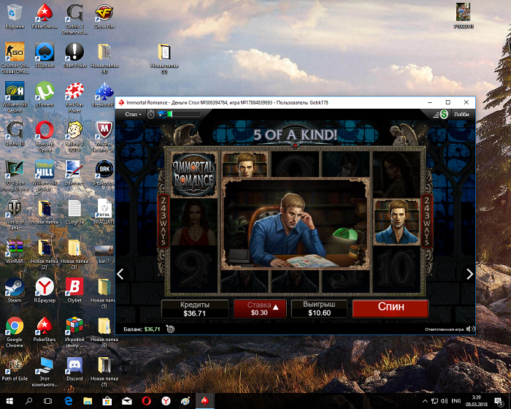
Task: Switch the ENG language indicator
Action: click(x=456, y=401)
